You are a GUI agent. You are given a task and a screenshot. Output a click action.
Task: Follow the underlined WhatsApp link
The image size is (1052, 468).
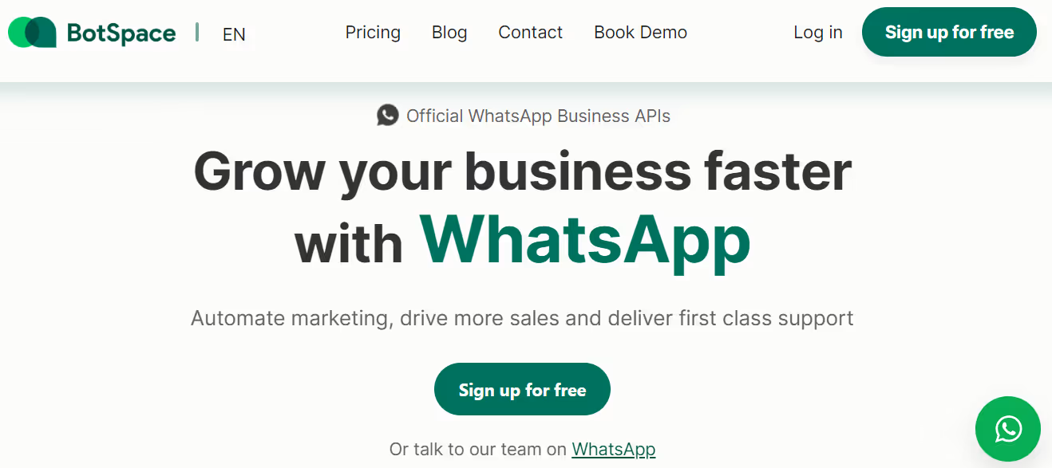614,449
